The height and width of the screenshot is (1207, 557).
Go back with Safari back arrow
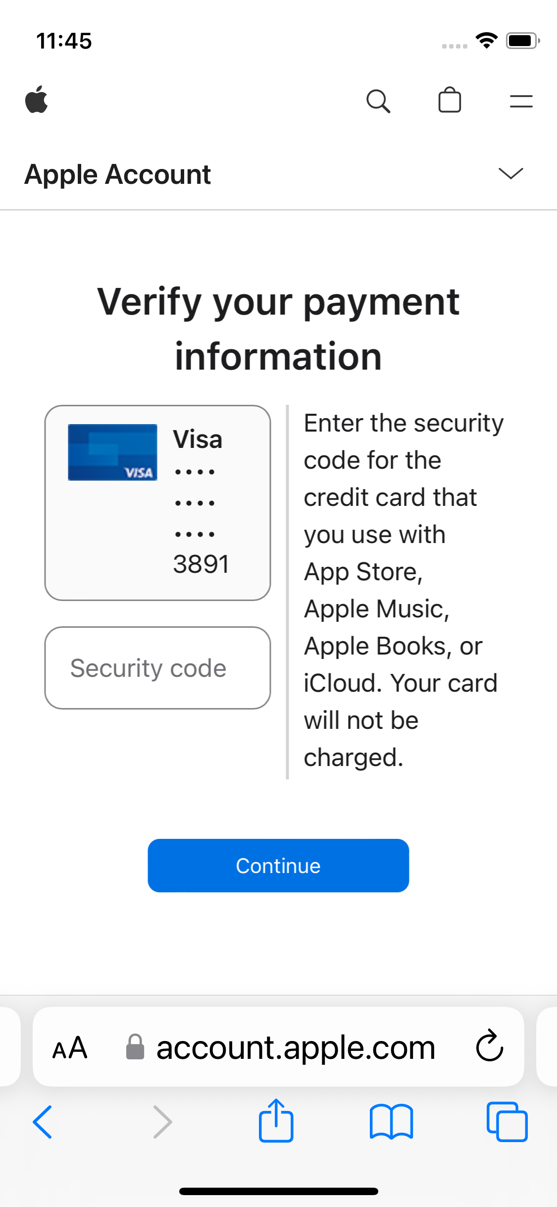coord(43,1122)
